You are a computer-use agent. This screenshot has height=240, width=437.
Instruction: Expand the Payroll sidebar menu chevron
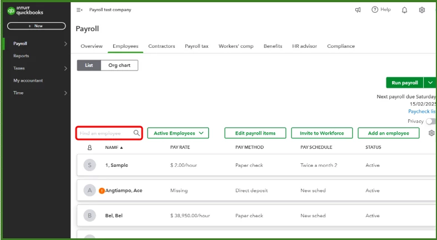(66, 44)
